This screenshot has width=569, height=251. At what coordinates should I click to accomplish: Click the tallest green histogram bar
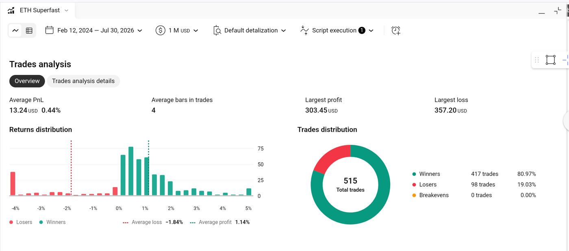[131, 171]
